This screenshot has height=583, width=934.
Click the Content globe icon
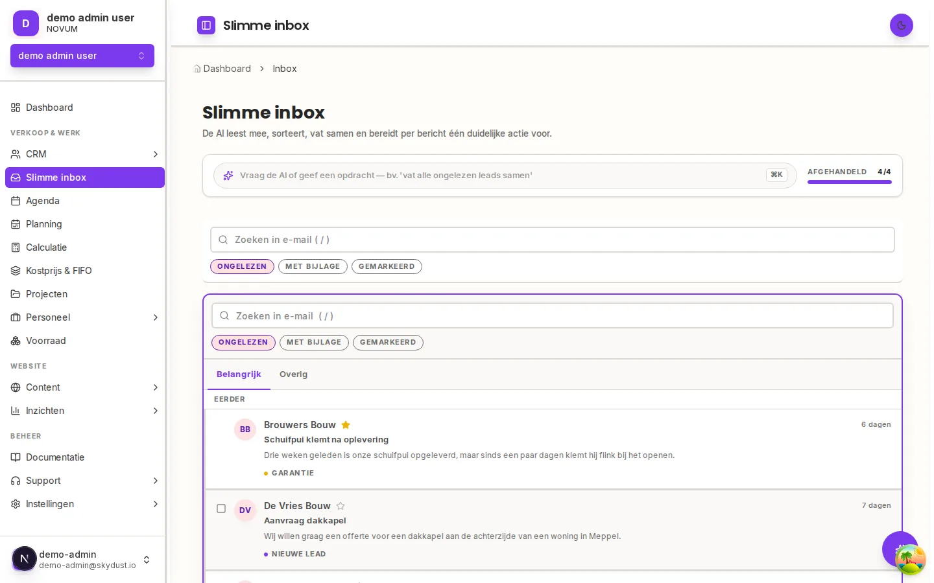pos(16,387)
